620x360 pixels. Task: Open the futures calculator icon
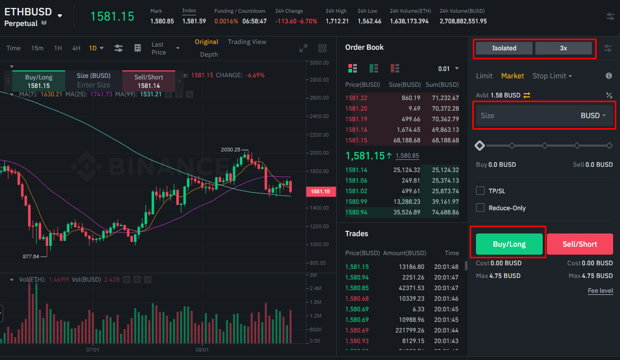609,95
